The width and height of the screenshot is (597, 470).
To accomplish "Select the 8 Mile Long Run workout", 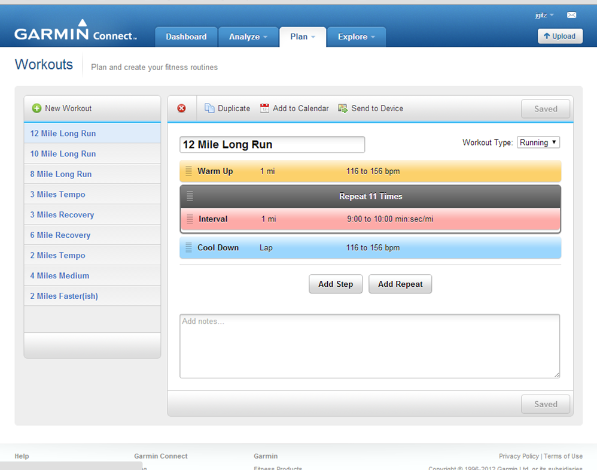I will (x=92, y=174).
